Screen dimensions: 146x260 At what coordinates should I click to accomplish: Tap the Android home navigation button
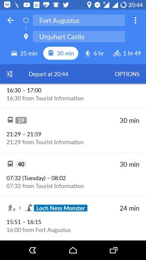[x=73, y=250]
